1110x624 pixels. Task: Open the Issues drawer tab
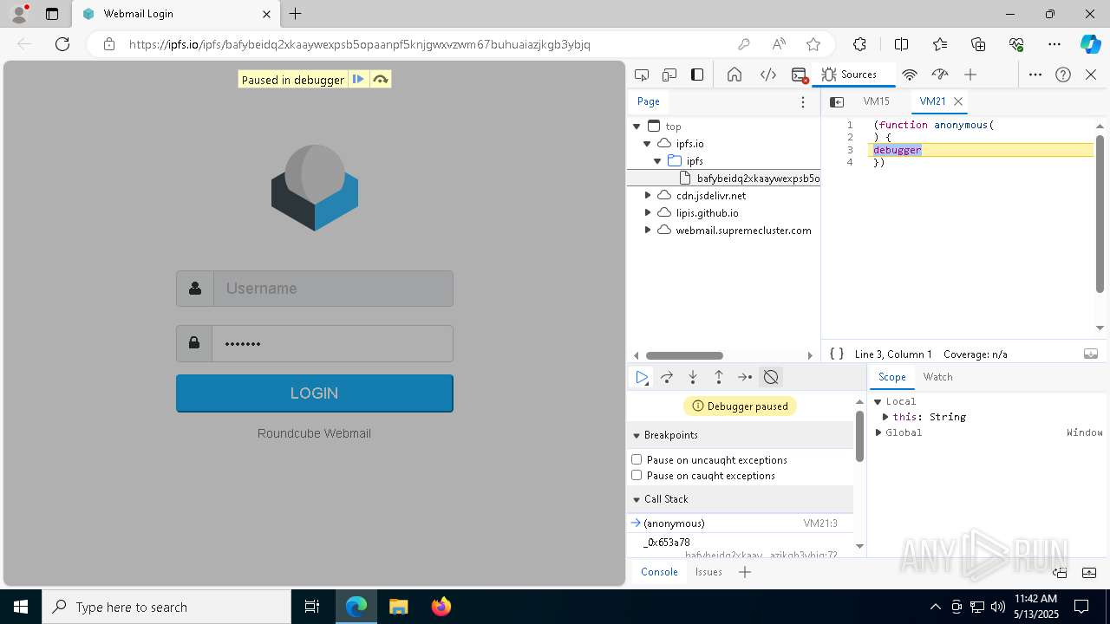pyautogui.click(x=708, y=572)
